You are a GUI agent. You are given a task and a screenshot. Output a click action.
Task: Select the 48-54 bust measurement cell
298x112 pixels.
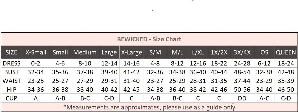coord(242,72)
